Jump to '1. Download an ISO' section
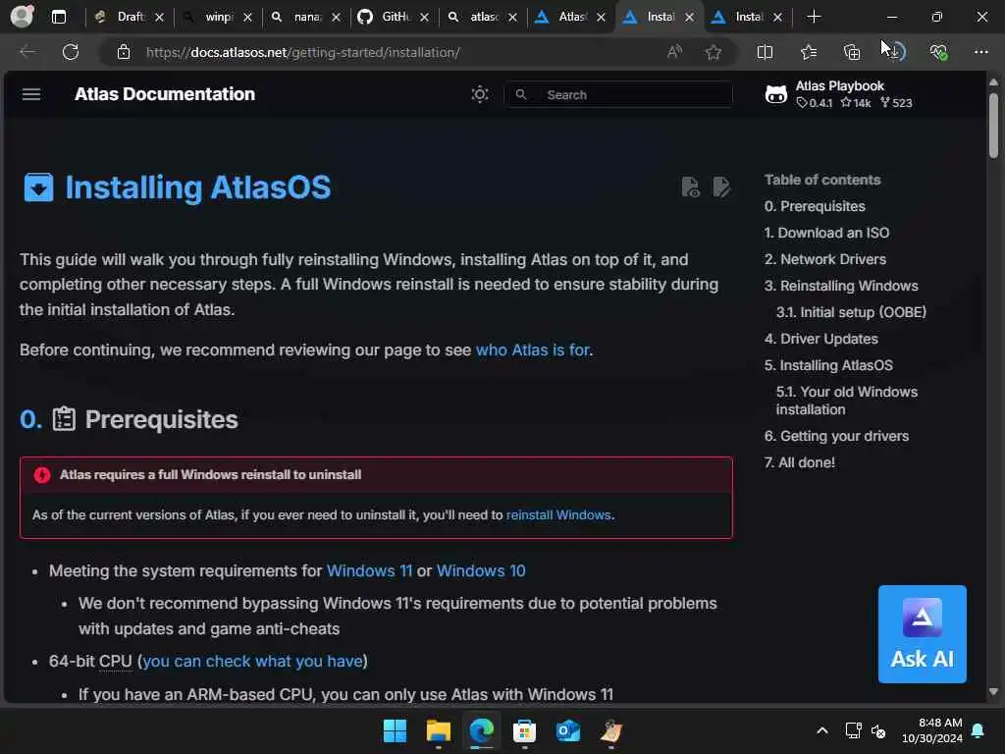Image resolution: width=1005 pixels, height=754 pixels. pyautogui.click(x=826, y=233)
